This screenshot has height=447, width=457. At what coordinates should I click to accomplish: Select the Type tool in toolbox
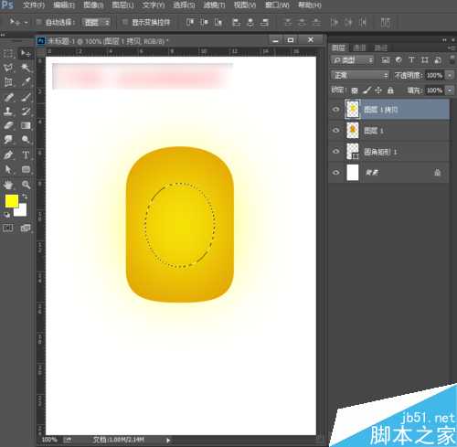tap(26, 154)
